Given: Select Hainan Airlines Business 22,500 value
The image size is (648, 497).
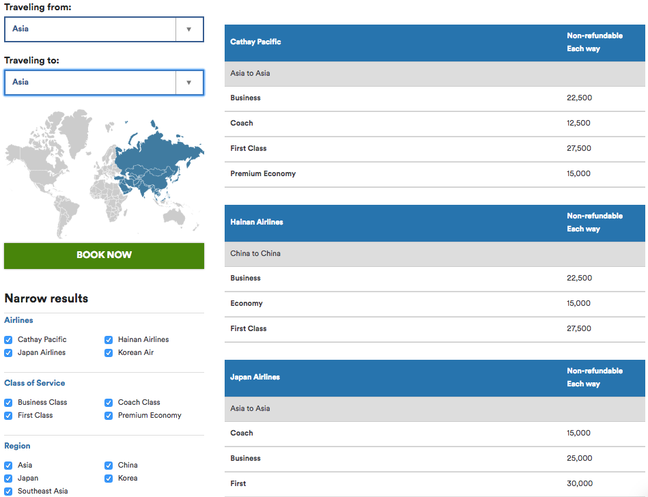Looking at the screenshot, I should point(580,278).
